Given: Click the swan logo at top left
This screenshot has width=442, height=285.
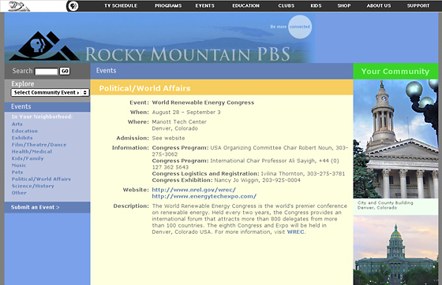Looking at the screenshot, I should 19,6.
